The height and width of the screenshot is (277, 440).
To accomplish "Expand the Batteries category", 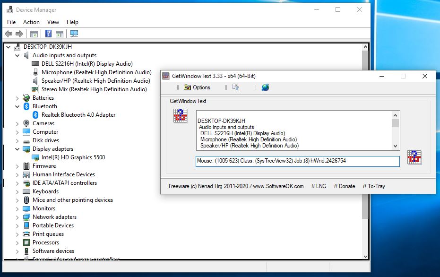I will pyautogui.click(x=17, y=98).
